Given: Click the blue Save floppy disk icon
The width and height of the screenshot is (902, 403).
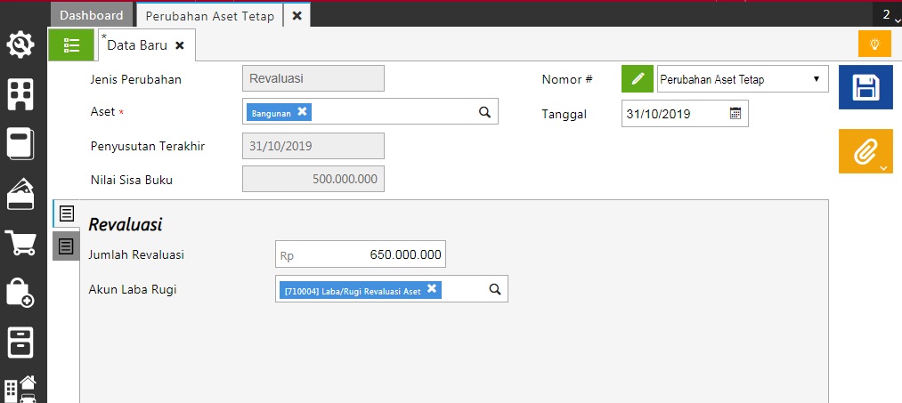Looking at the screenshot, I should [865, 87].
